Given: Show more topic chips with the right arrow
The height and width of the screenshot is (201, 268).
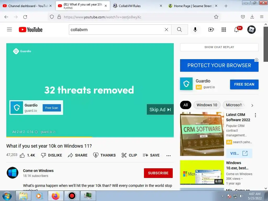Looking at the screenshot, I should (x=252, y=105).
